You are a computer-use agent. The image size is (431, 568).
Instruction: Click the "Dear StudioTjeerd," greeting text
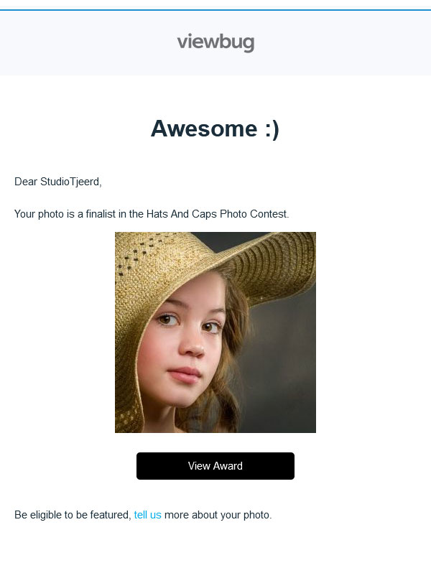click(x=58, y=182)
